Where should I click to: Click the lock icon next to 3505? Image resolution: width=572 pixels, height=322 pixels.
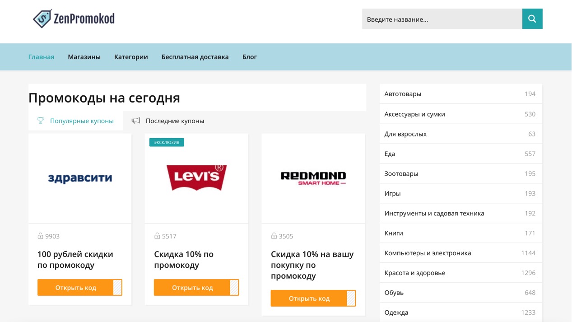[x=274, y=236]
